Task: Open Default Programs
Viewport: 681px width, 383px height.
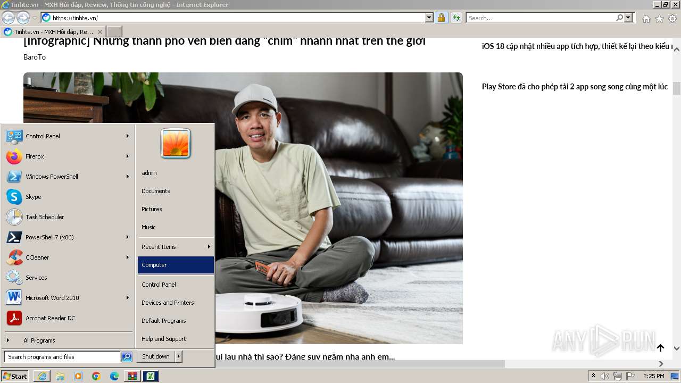Action: [x=176, y=321]
